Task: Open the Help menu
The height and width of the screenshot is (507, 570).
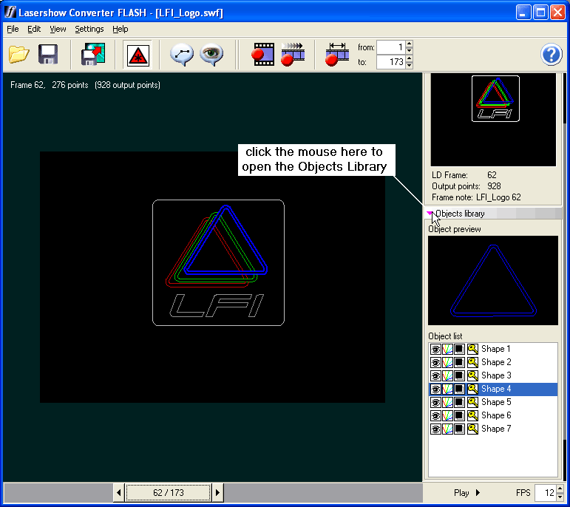Action: 120,29
